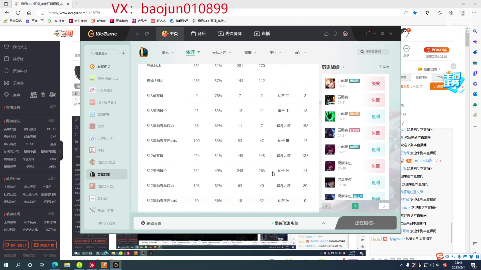Open the 筛选 filter
This screenshot has width=481, height=270.
384,67
